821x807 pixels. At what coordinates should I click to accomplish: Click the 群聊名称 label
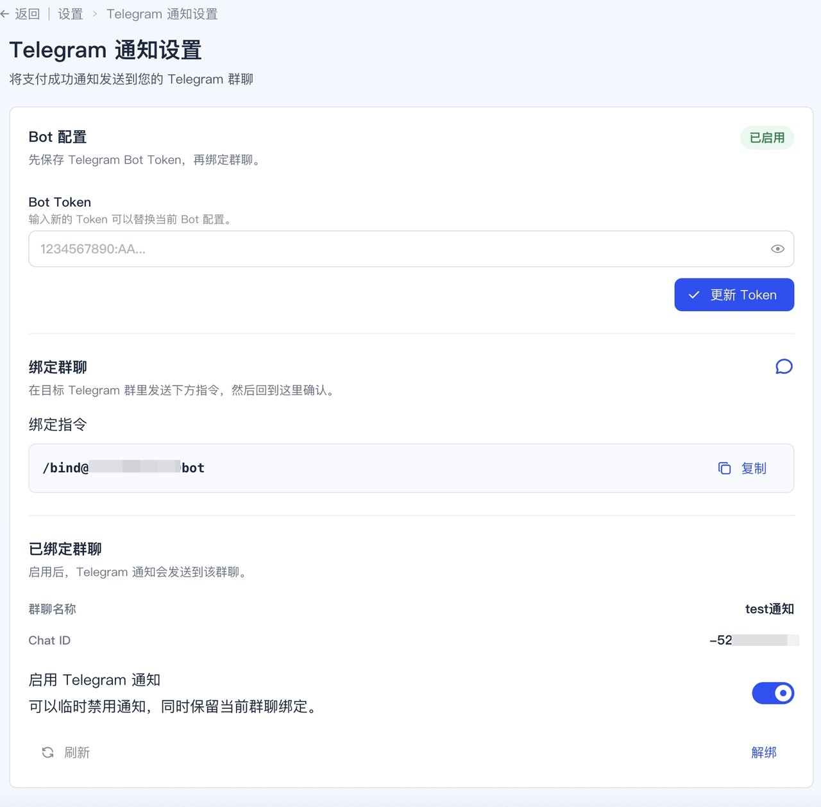click(x=53, y=609)
